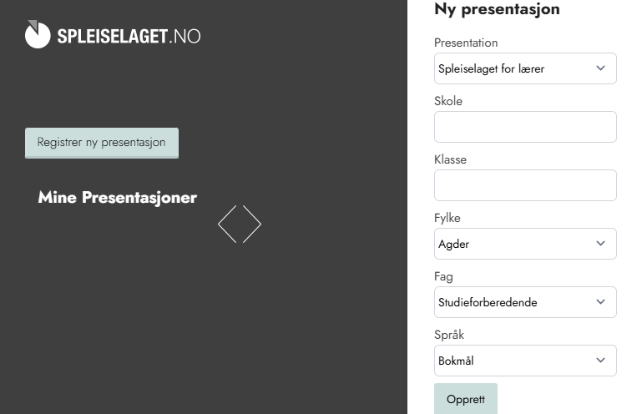Screen dimensions: 637x414
Task: Focus the Skole text field
Action: click(x=525, y=127)
